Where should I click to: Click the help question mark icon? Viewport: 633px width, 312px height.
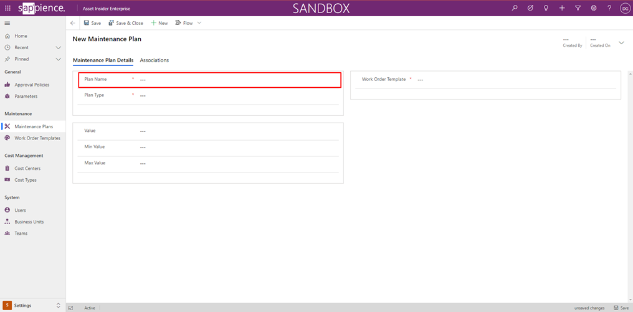click(x=609, y=8)
